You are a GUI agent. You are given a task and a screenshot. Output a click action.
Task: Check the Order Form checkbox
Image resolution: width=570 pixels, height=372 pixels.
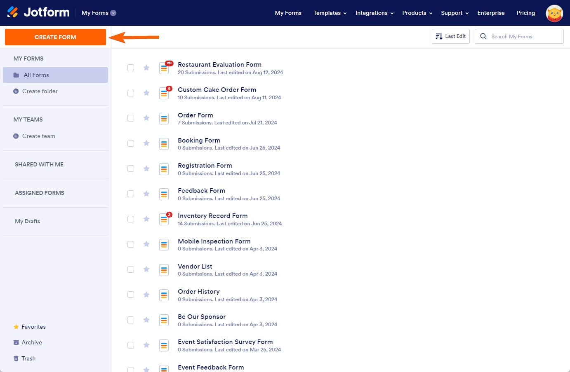click(x=131, y=118)
